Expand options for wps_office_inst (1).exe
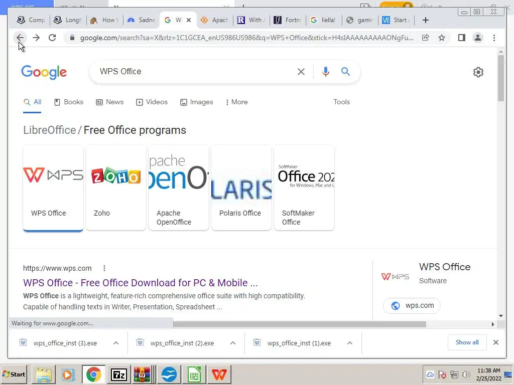This screenshot has height=385, width=514. (x=350, y=343)
